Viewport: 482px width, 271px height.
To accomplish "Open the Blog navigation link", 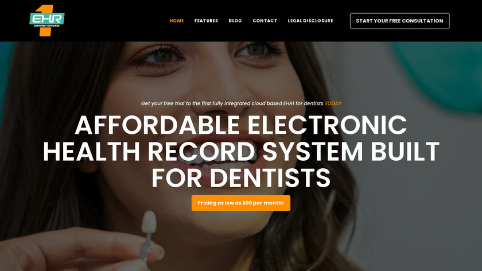I will click(235, 21).
